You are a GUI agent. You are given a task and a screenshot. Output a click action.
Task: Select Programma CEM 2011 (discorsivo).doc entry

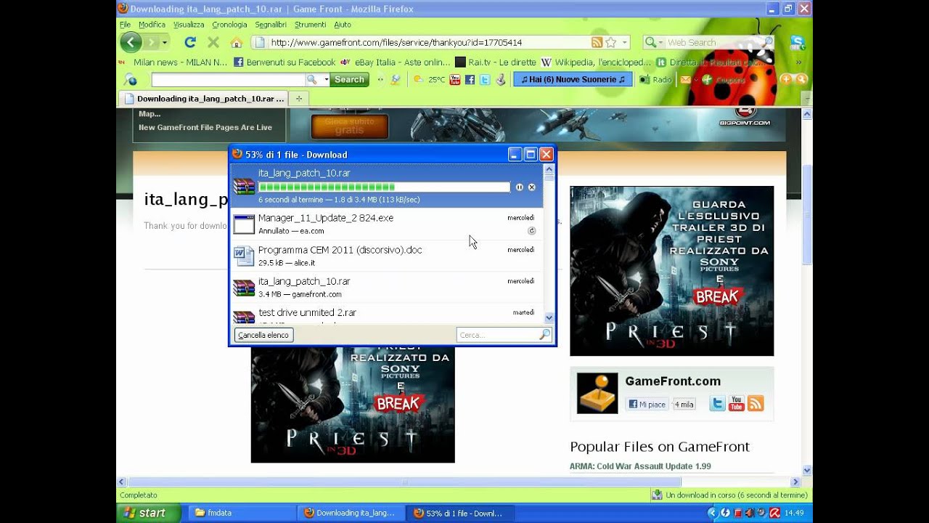387,256
